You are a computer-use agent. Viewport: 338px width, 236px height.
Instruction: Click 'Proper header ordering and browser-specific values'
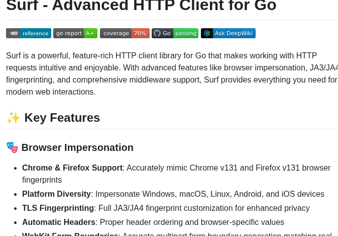(192, 222)
